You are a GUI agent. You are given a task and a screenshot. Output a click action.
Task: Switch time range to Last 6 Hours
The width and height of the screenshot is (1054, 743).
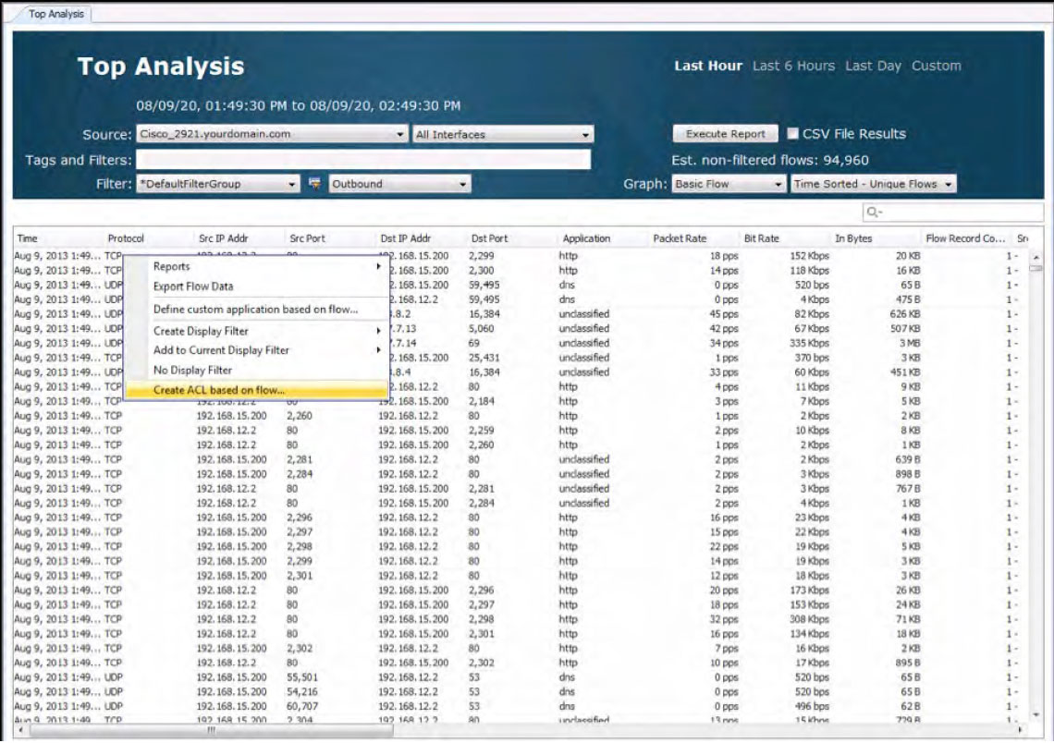pos(792,66)
